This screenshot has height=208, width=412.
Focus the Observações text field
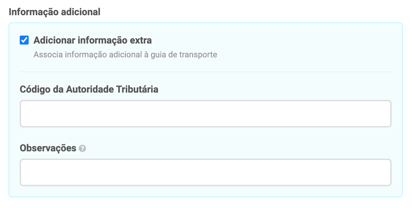(205, 172)
